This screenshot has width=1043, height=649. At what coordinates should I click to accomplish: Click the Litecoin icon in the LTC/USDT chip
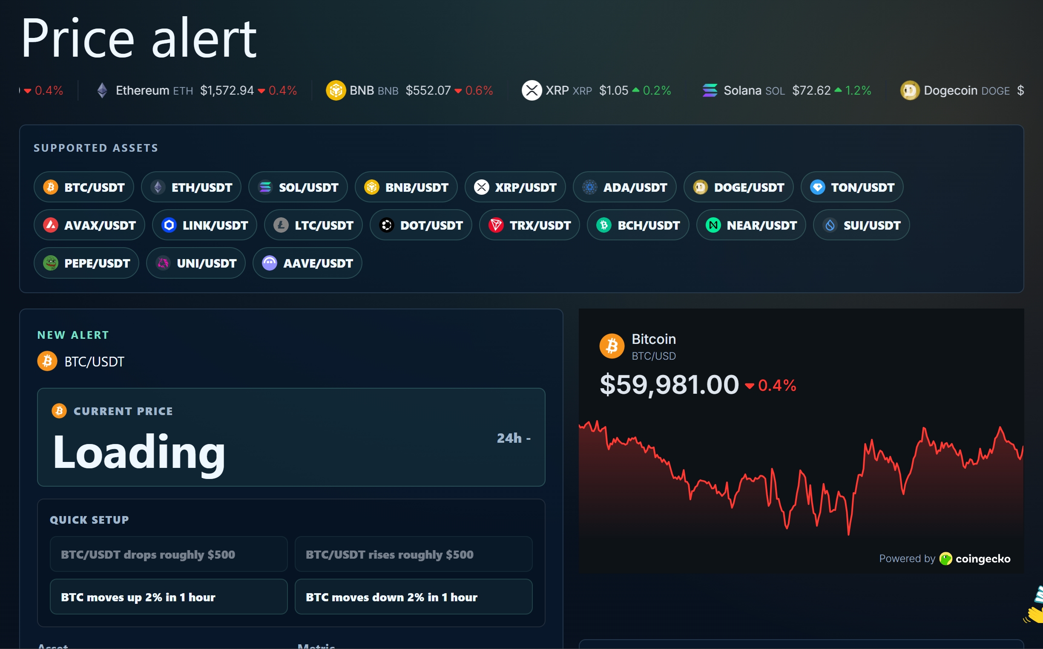(281, 225)
